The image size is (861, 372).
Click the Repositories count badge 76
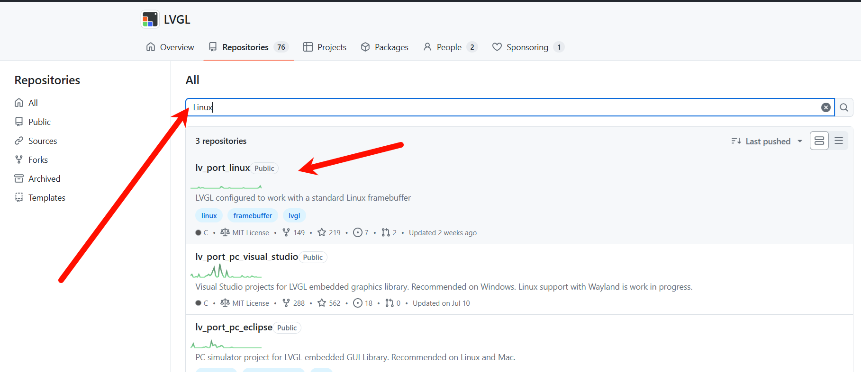281,47
